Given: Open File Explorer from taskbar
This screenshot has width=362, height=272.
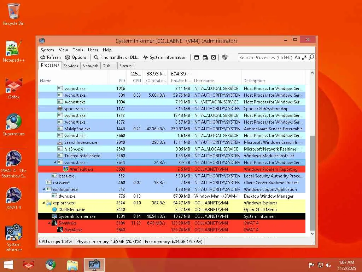Looking at the screenshot, I should pyautogui.click(x=72, y=265).
